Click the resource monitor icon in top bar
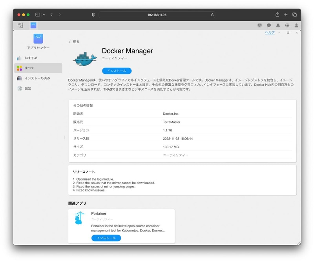This screenshot has width=314, height=262. 260,25
